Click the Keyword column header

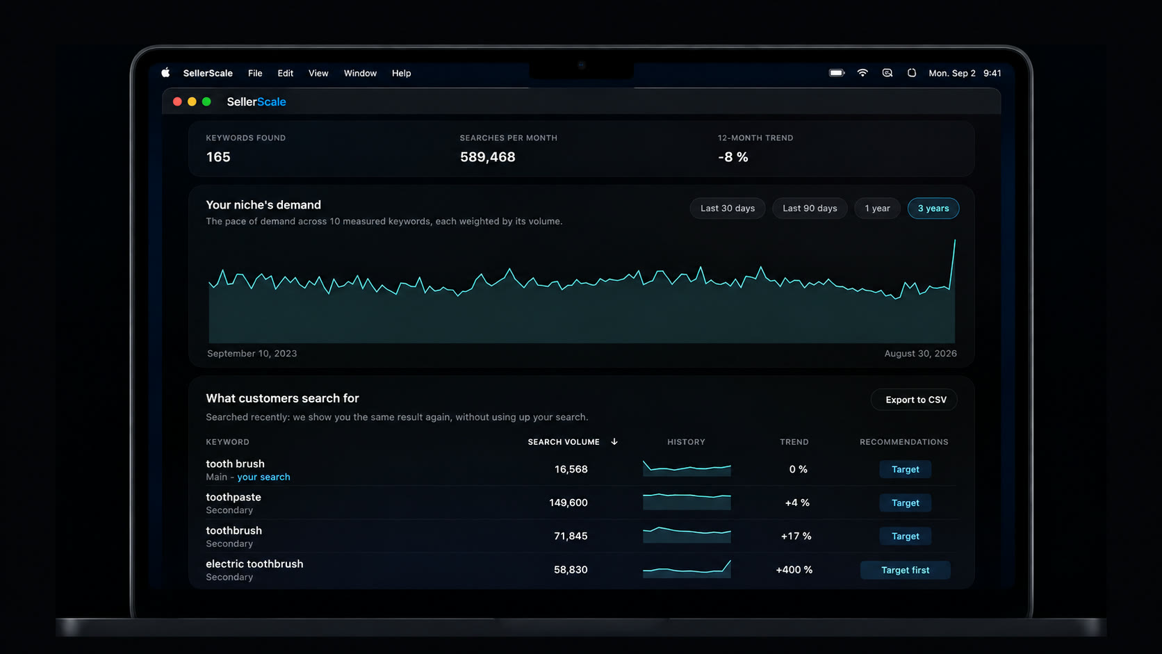pos(227,442)
